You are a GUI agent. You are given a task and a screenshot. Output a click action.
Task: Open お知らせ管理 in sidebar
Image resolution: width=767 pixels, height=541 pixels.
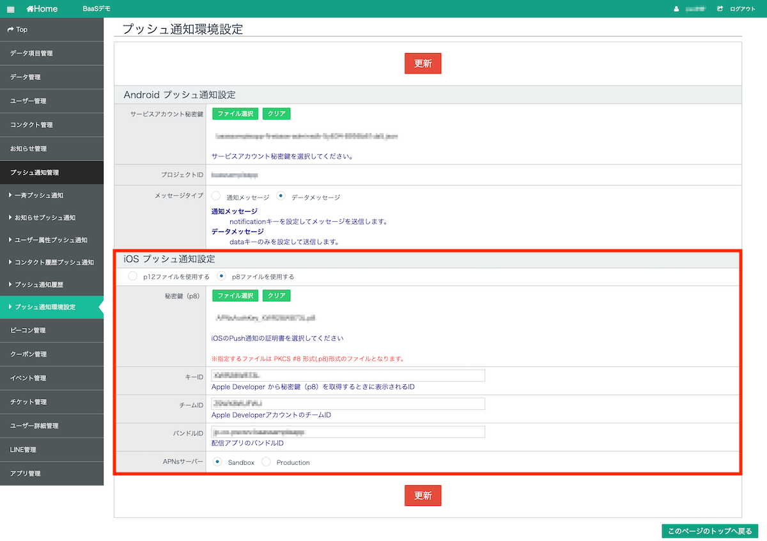[52, 149]
